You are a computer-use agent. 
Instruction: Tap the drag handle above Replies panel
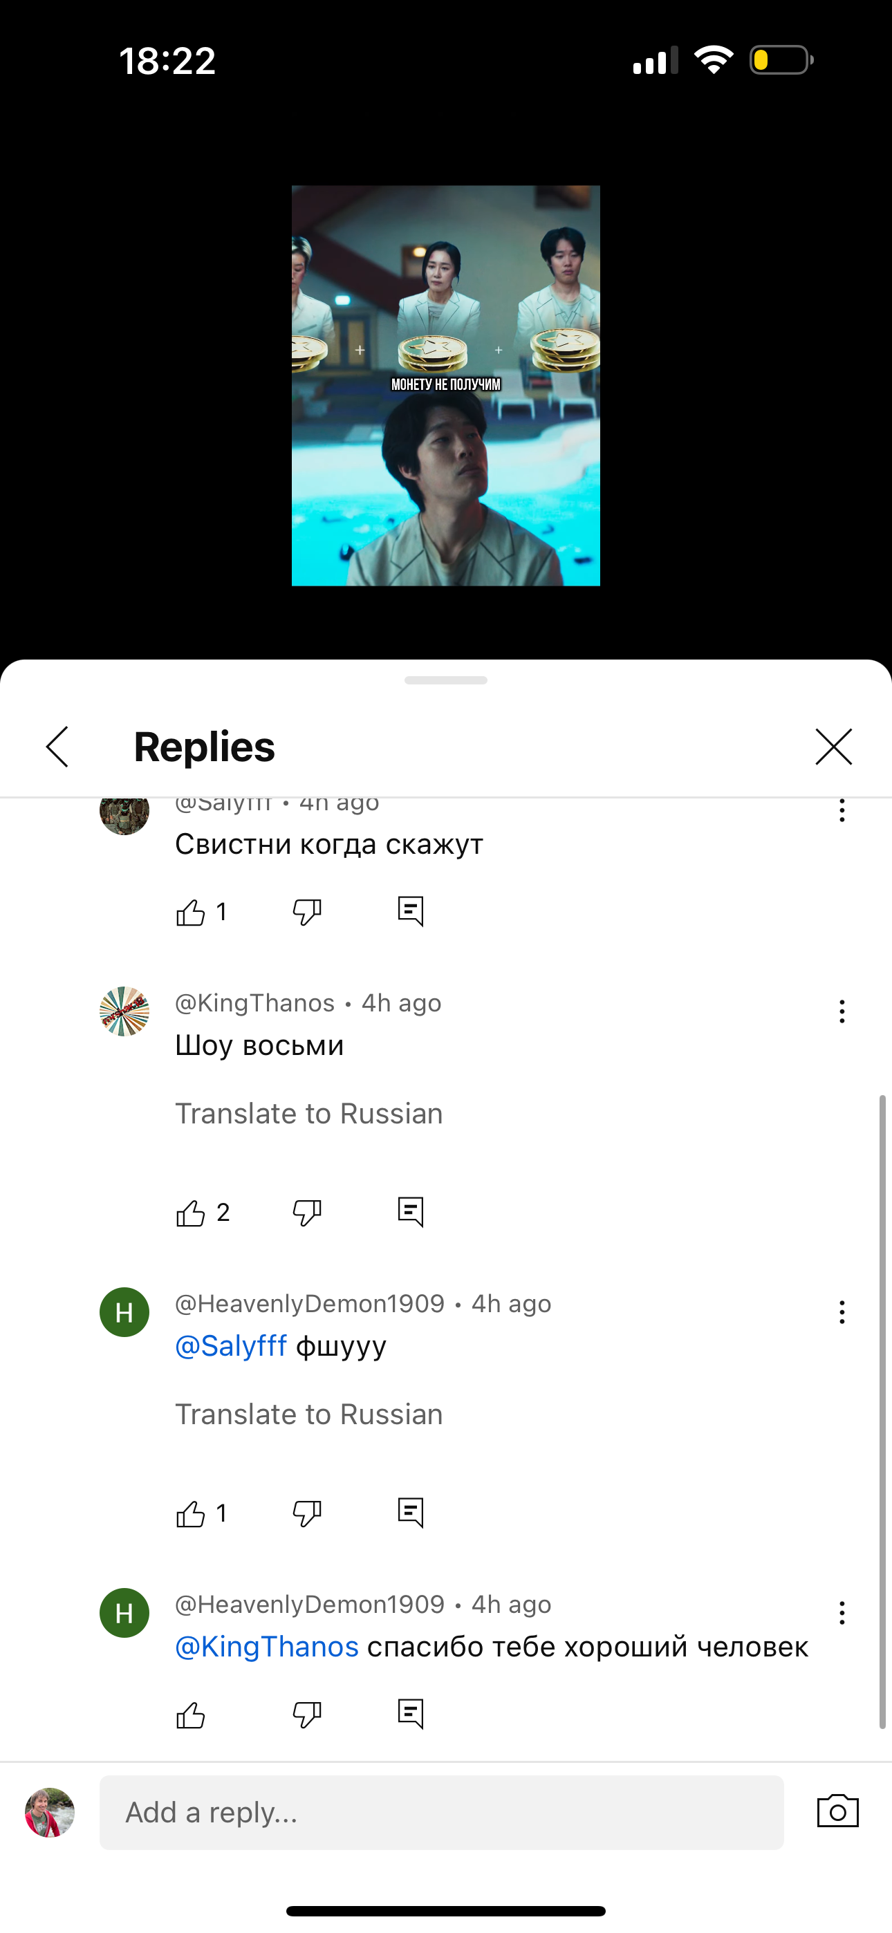click(x=446, y=680)
